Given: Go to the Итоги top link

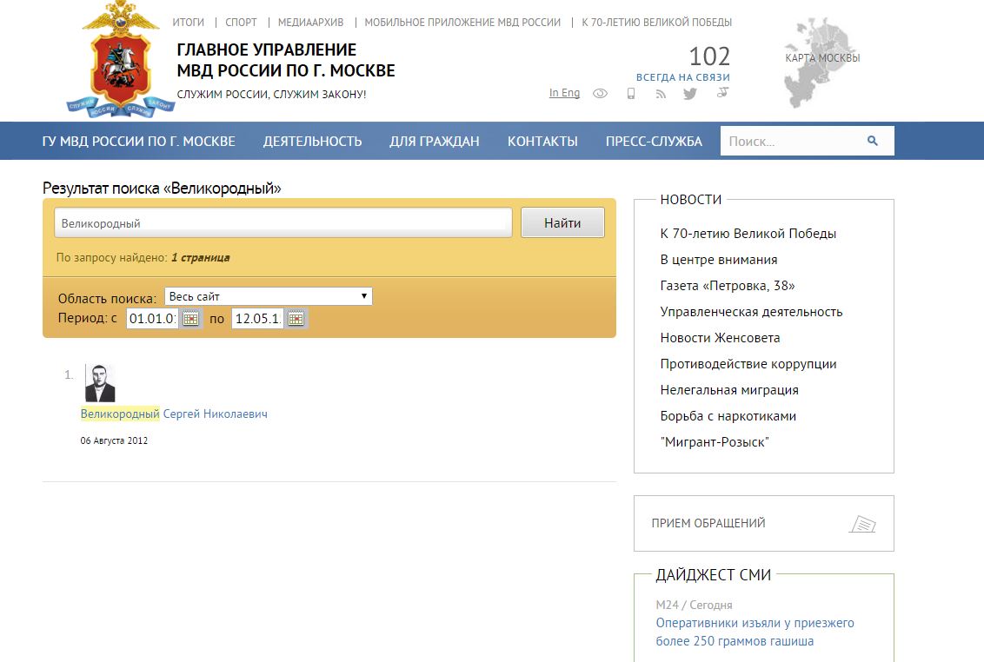Looking at the screenshot, I should [x=189, y=22].
